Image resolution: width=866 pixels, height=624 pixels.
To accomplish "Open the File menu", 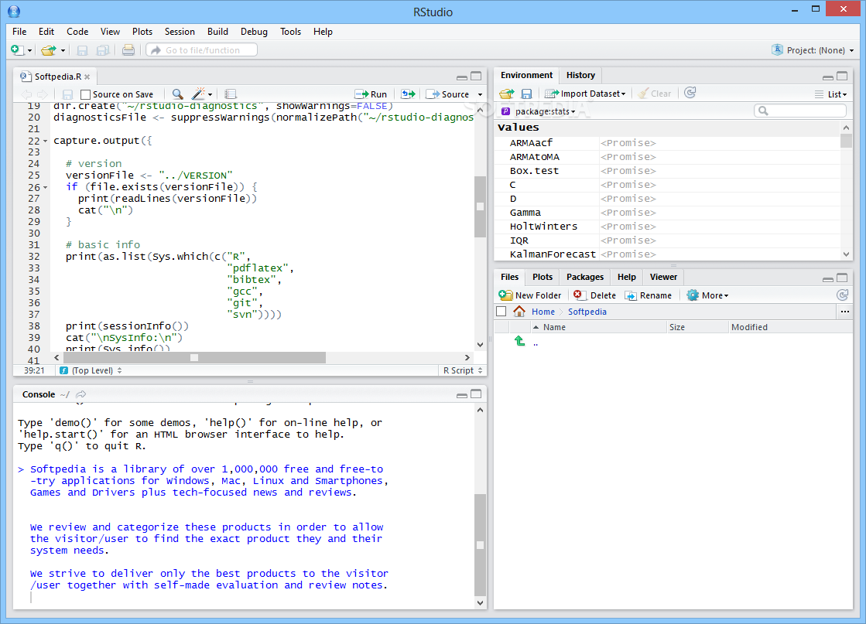I will coord(19,32).
